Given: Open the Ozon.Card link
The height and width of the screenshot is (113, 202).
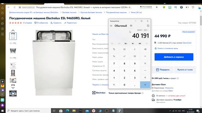Looking at the screenshot, I should [187, 43].
